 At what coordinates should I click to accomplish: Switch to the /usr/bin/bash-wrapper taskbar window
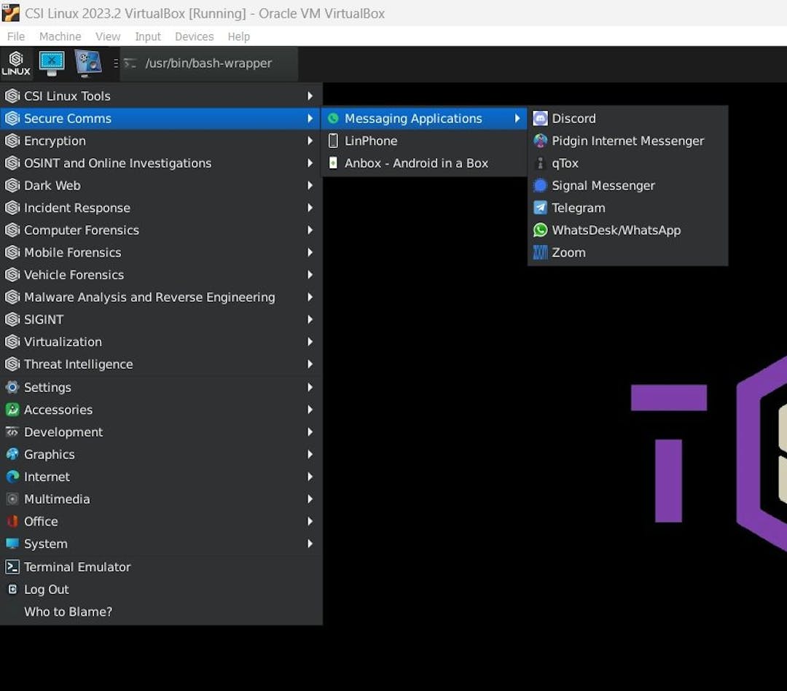coord(208,63)
